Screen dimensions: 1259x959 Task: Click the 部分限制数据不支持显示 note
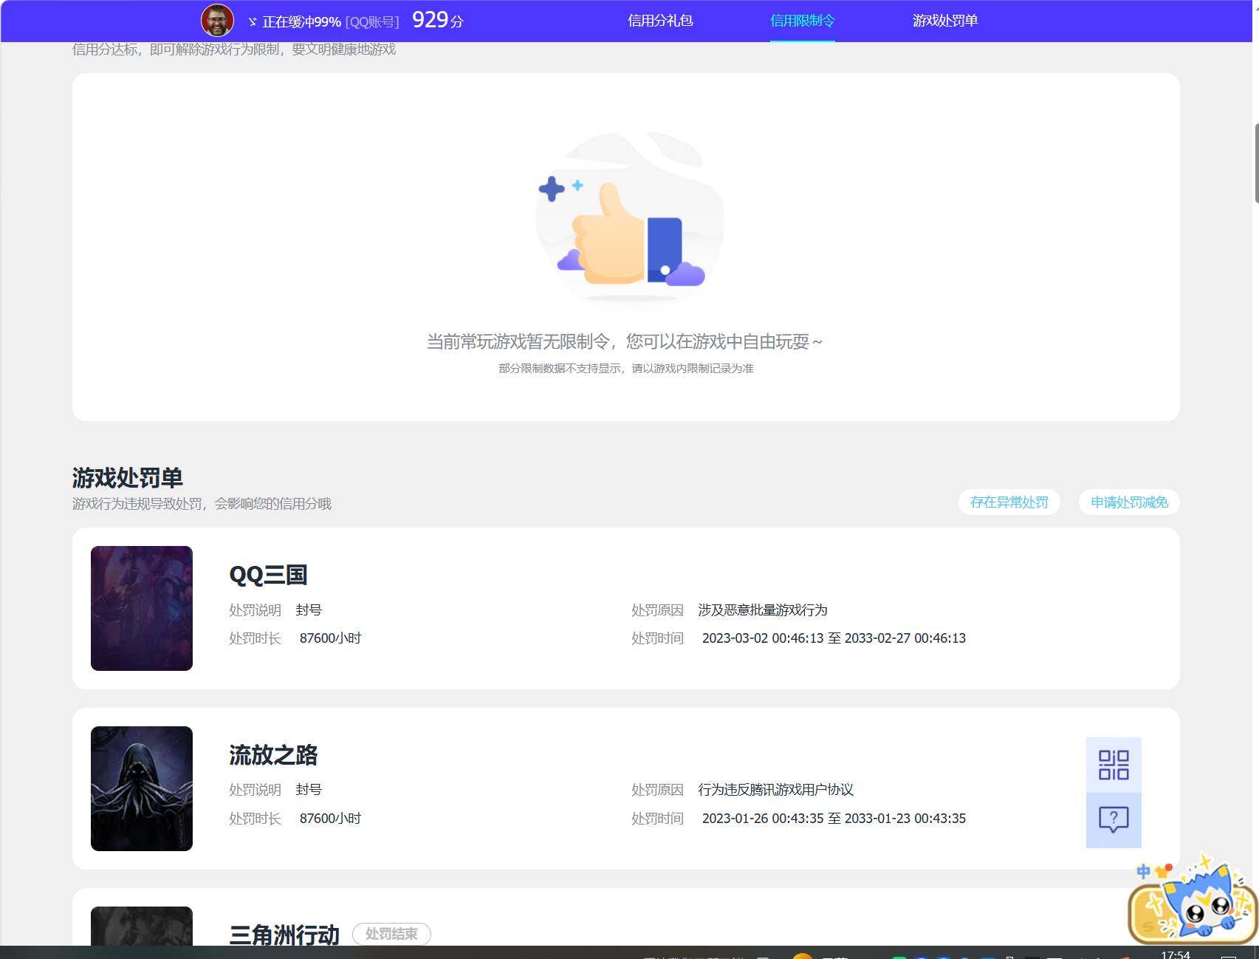coord(625,369)
